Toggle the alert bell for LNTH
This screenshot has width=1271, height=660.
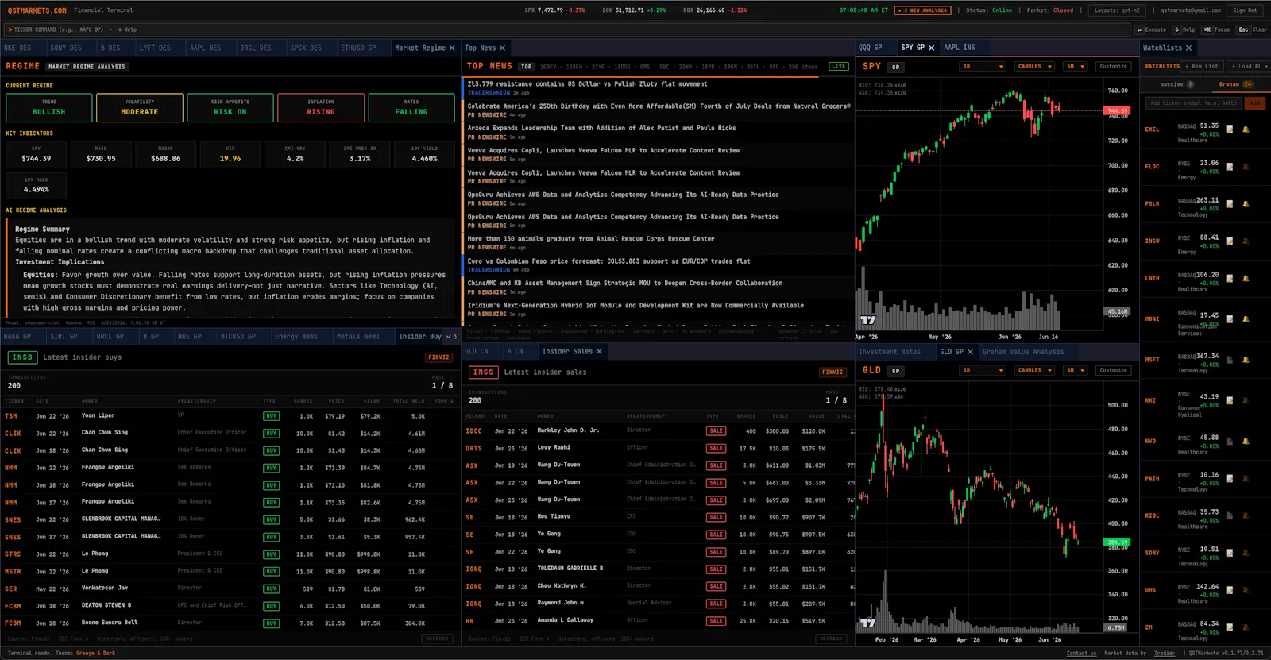[x=1246, y=279]
